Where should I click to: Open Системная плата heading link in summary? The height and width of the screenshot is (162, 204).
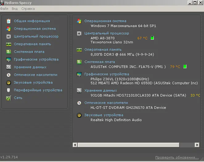(100, 62)
